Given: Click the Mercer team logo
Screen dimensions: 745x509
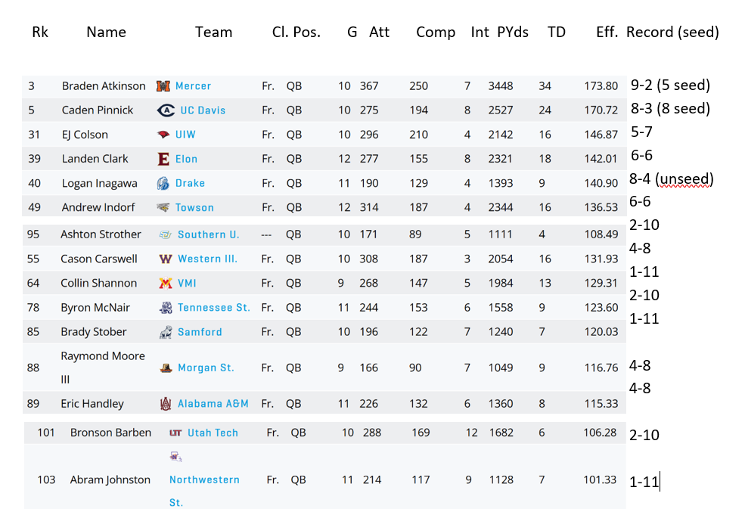Looking at the screenshot, I should [163, 86].
